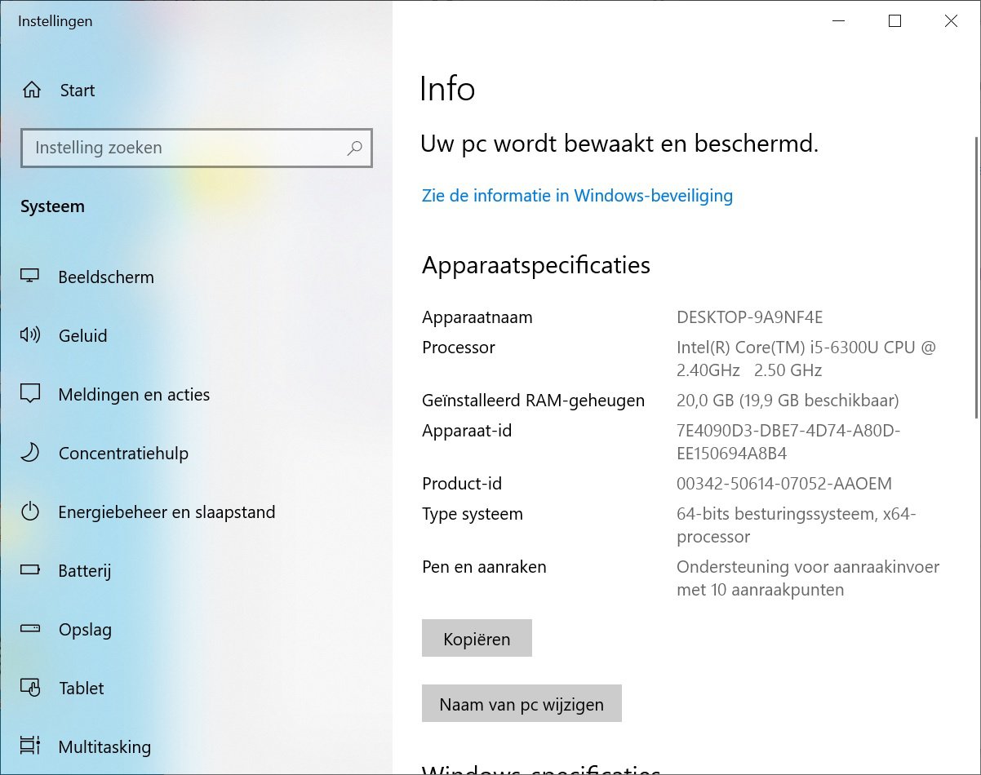Click the Meldingen en acties speech-bubble icon
Viewport: 981px width, 775px height.
coord(30,394)
